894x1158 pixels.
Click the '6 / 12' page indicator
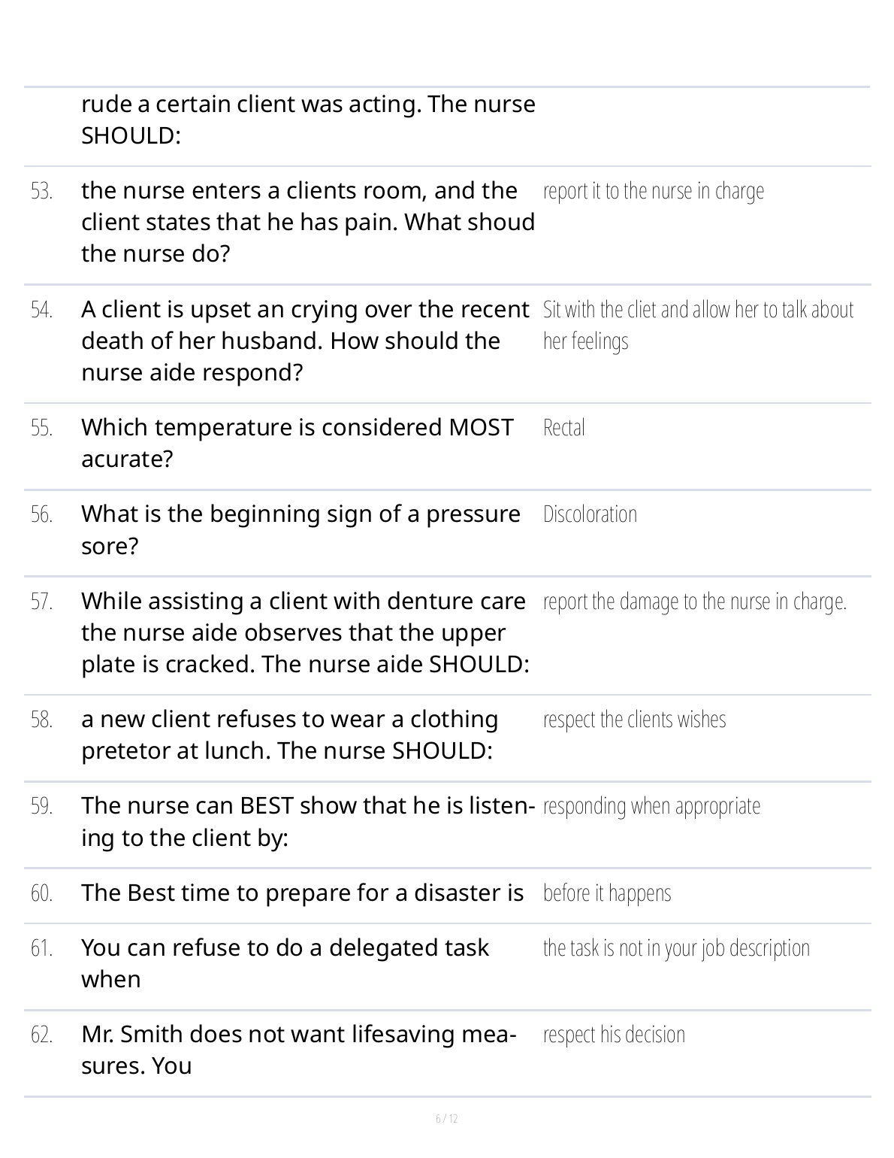coord(447,1119)
